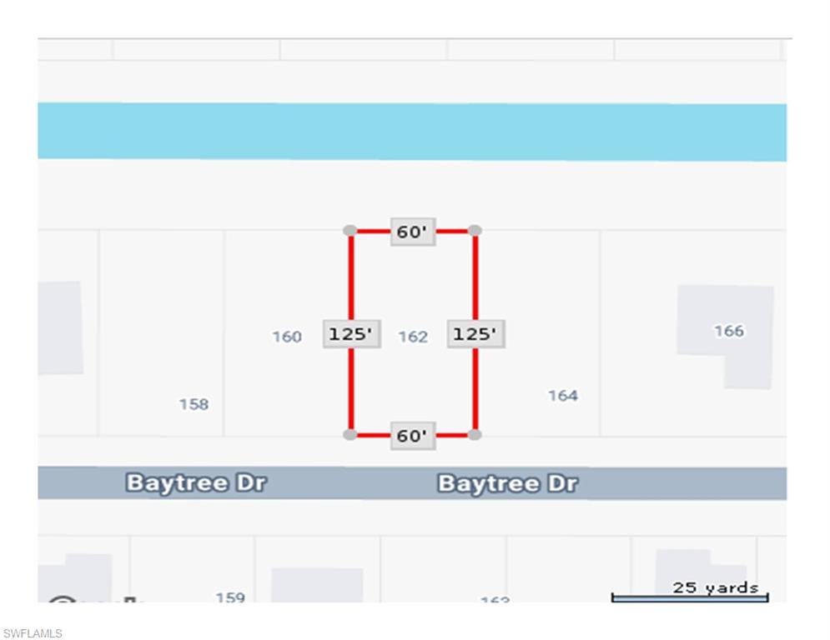Click the blue canal waterway

pyautogui.click(x=412, y=132)
